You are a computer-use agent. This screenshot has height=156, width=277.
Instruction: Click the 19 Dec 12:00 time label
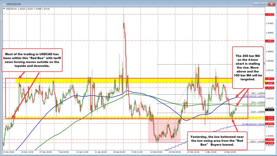point(27,152)
